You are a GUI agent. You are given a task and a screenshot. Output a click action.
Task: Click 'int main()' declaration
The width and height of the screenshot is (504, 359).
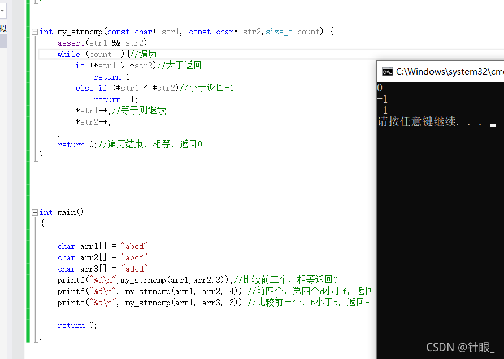[62, 212]
